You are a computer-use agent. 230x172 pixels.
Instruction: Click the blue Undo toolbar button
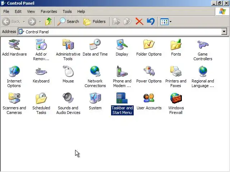(x=151, y=21)
